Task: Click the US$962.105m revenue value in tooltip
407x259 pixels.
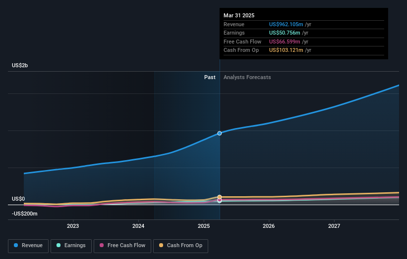Action: 286,24
